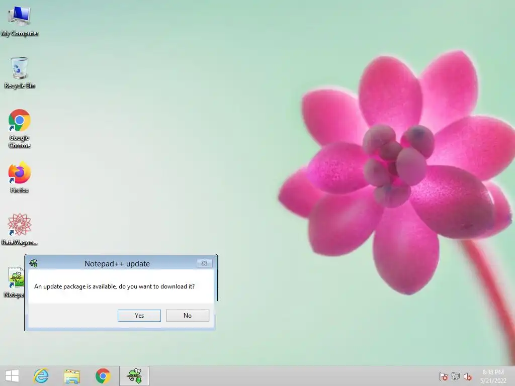Open Action Center flag tray icon
Image resolution: width=515 pixels, height=386 pixels.
(444, 376)
